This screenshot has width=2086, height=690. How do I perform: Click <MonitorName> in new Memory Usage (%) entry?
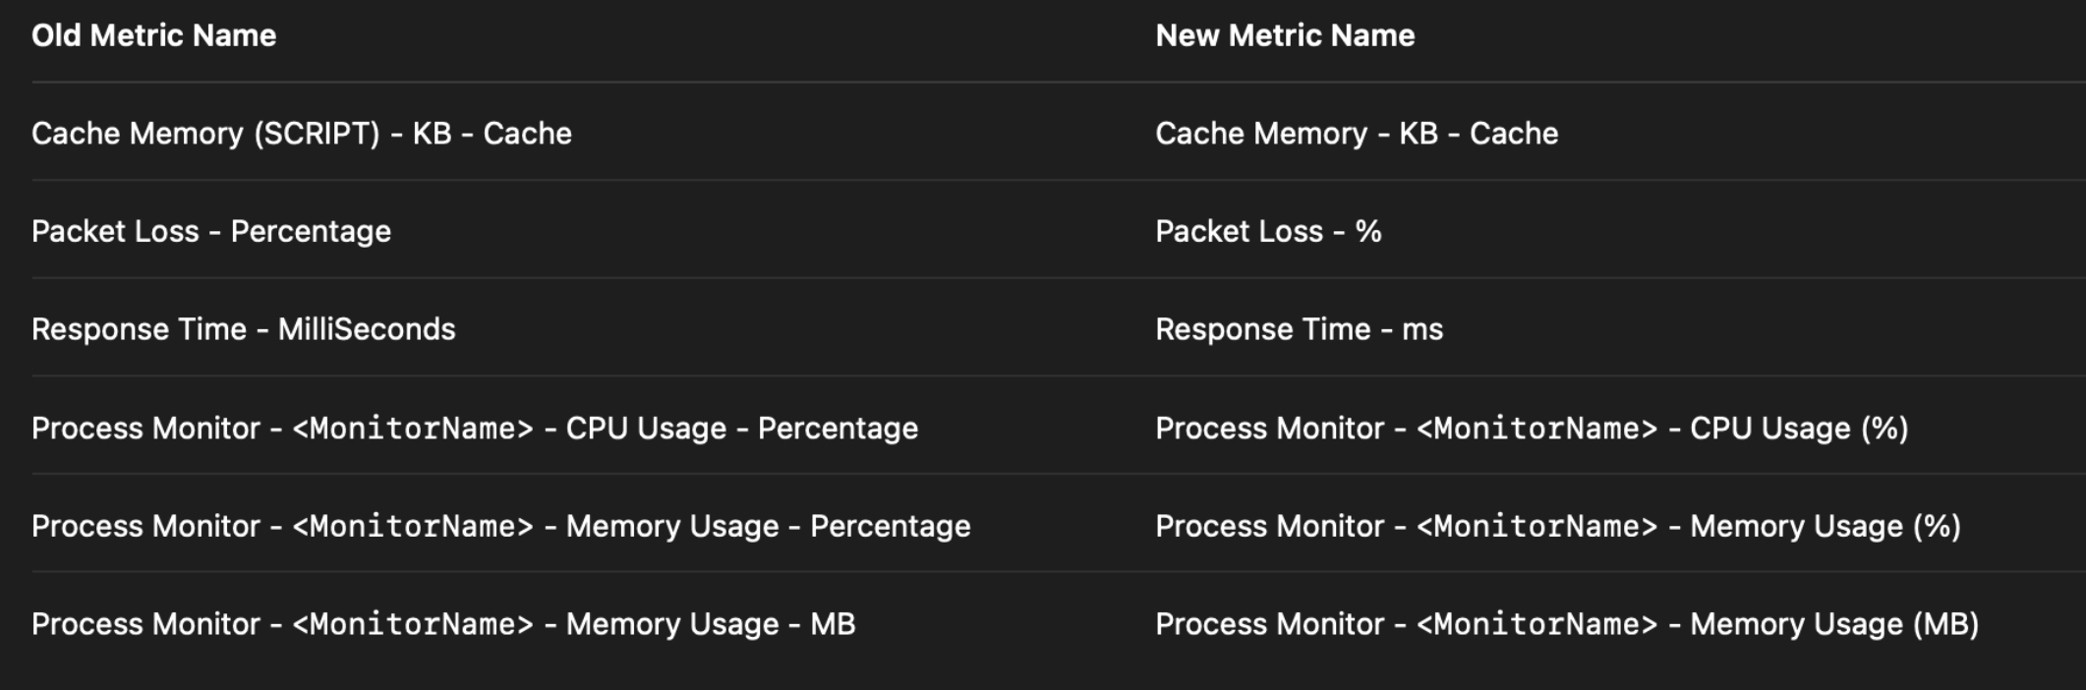1537,527
